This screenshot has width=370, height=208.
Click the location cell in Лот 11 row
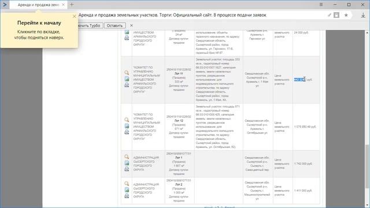point(257,80)
